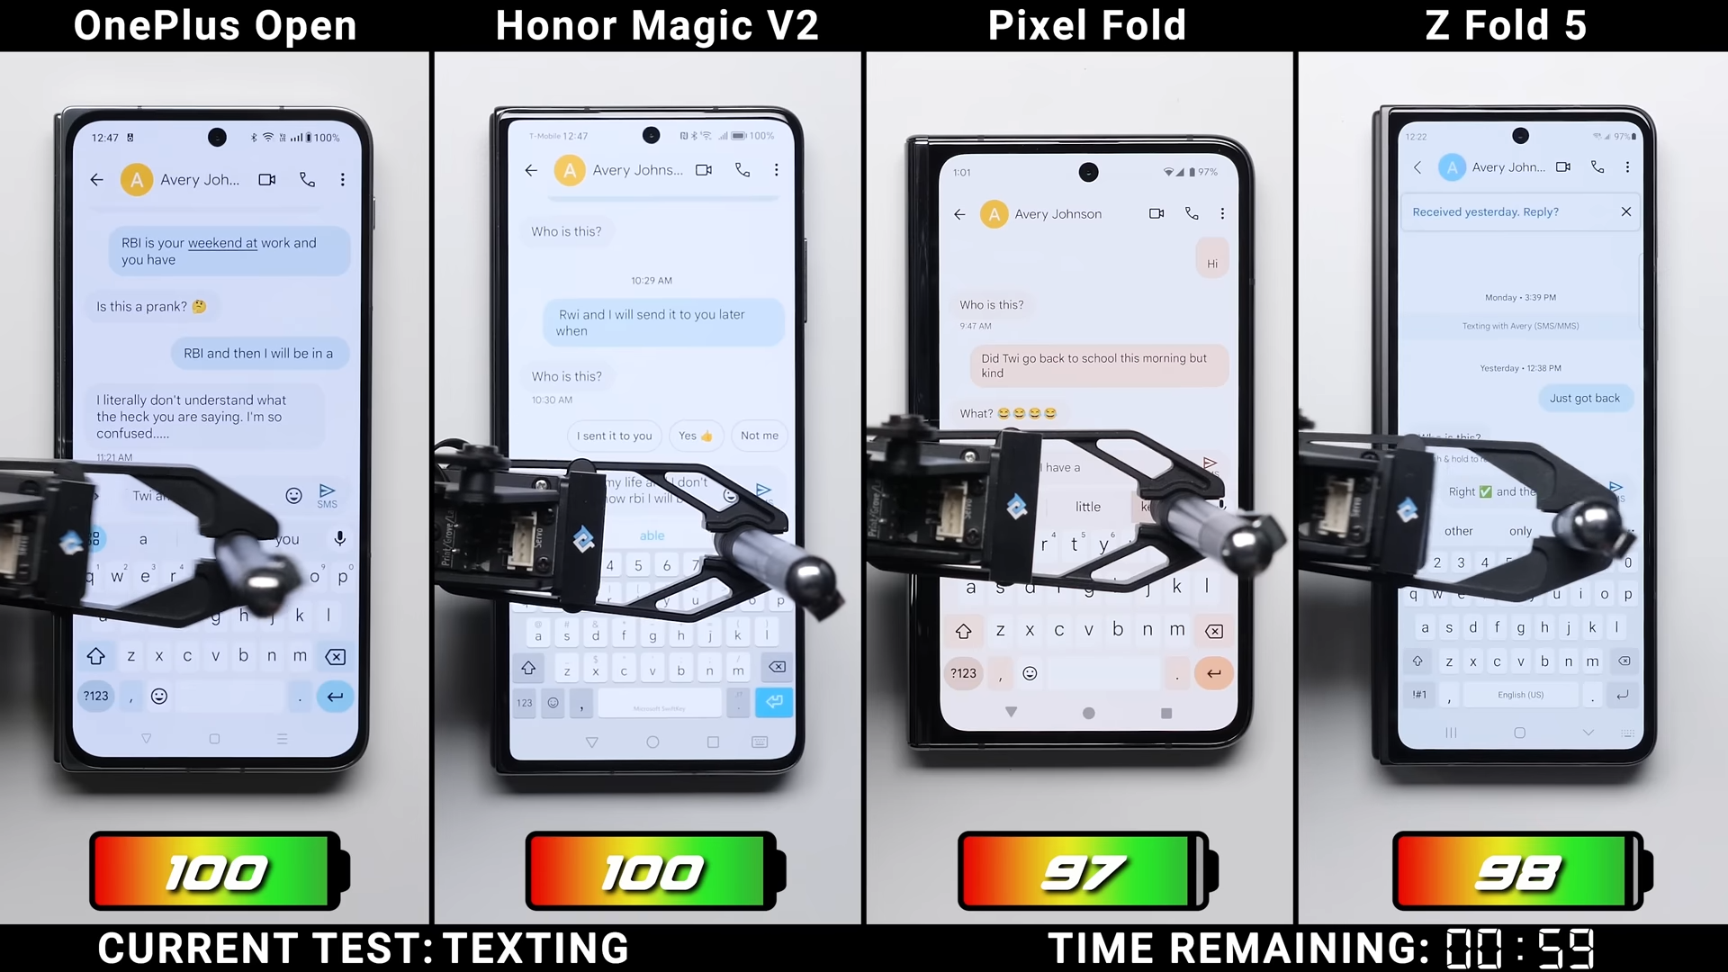Expand the overflow menu on OnePlus Open chat
1728x972 pixels.
[x=342, y=179]
